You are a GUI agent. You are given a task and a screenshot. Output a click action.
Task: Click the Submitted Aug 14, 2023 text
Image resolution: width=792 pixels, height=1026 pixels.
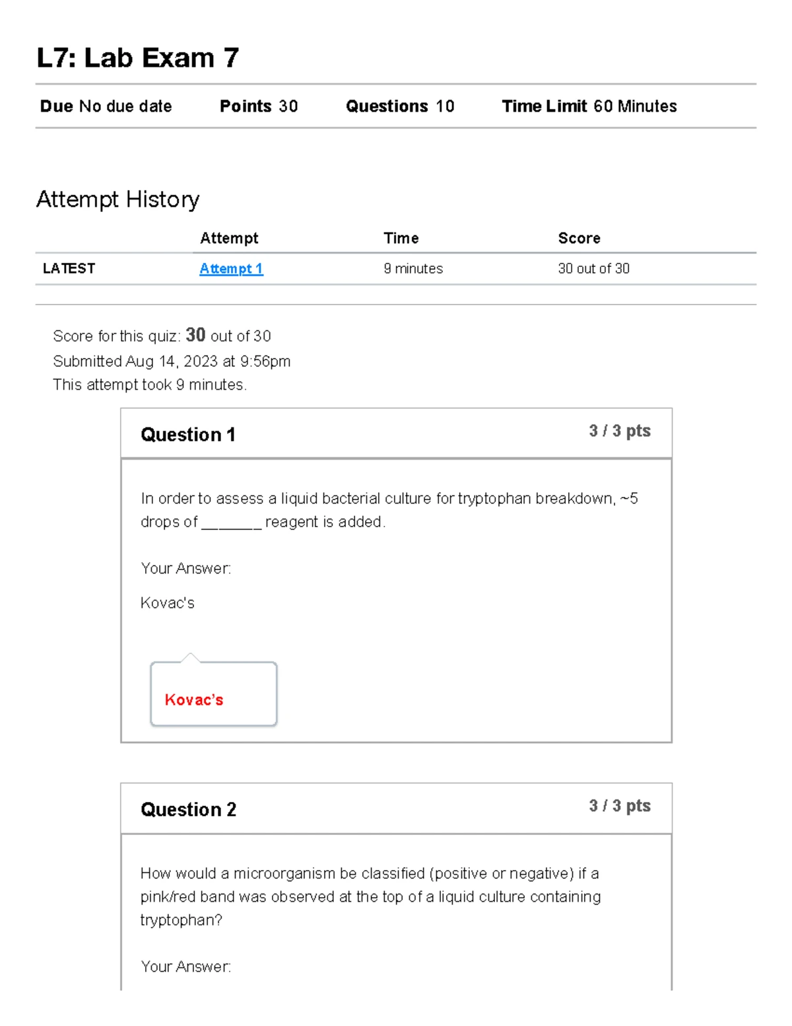(172, 361)
